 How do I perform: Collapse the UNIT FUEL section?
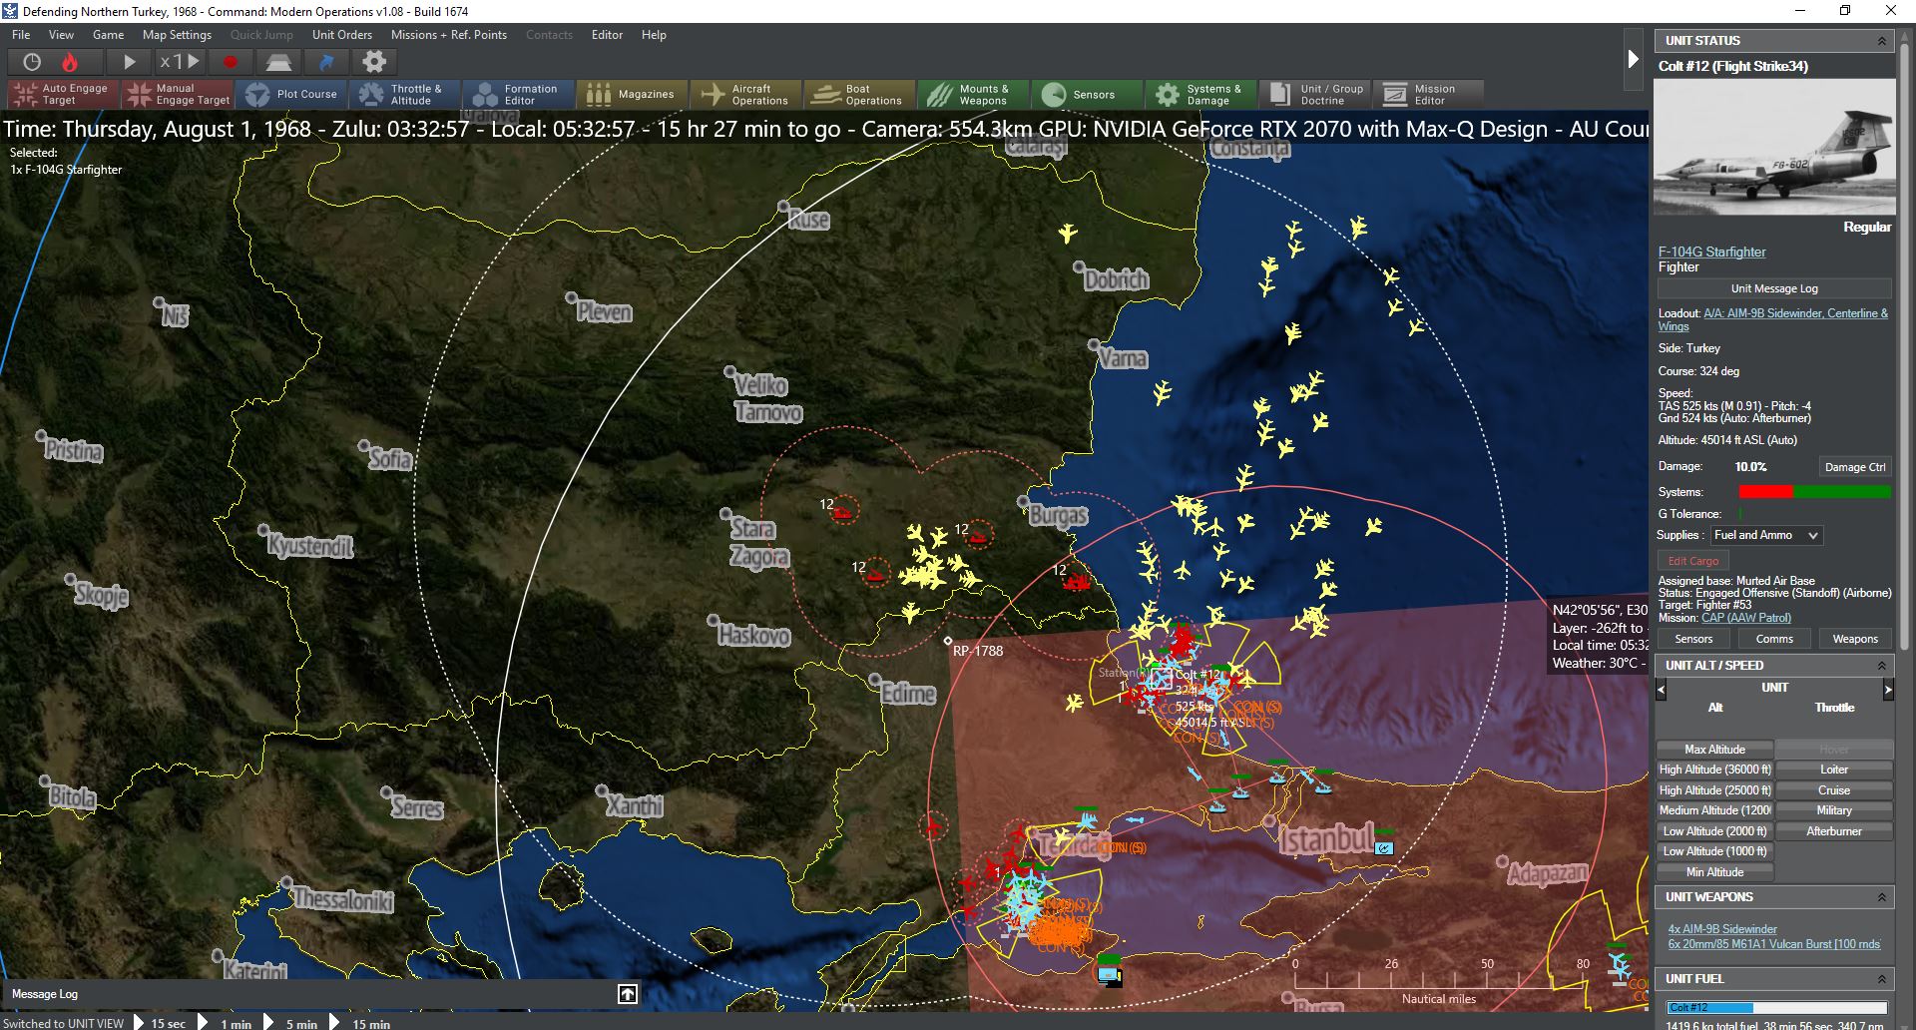pyautogui.click(x=1882, y=979)
